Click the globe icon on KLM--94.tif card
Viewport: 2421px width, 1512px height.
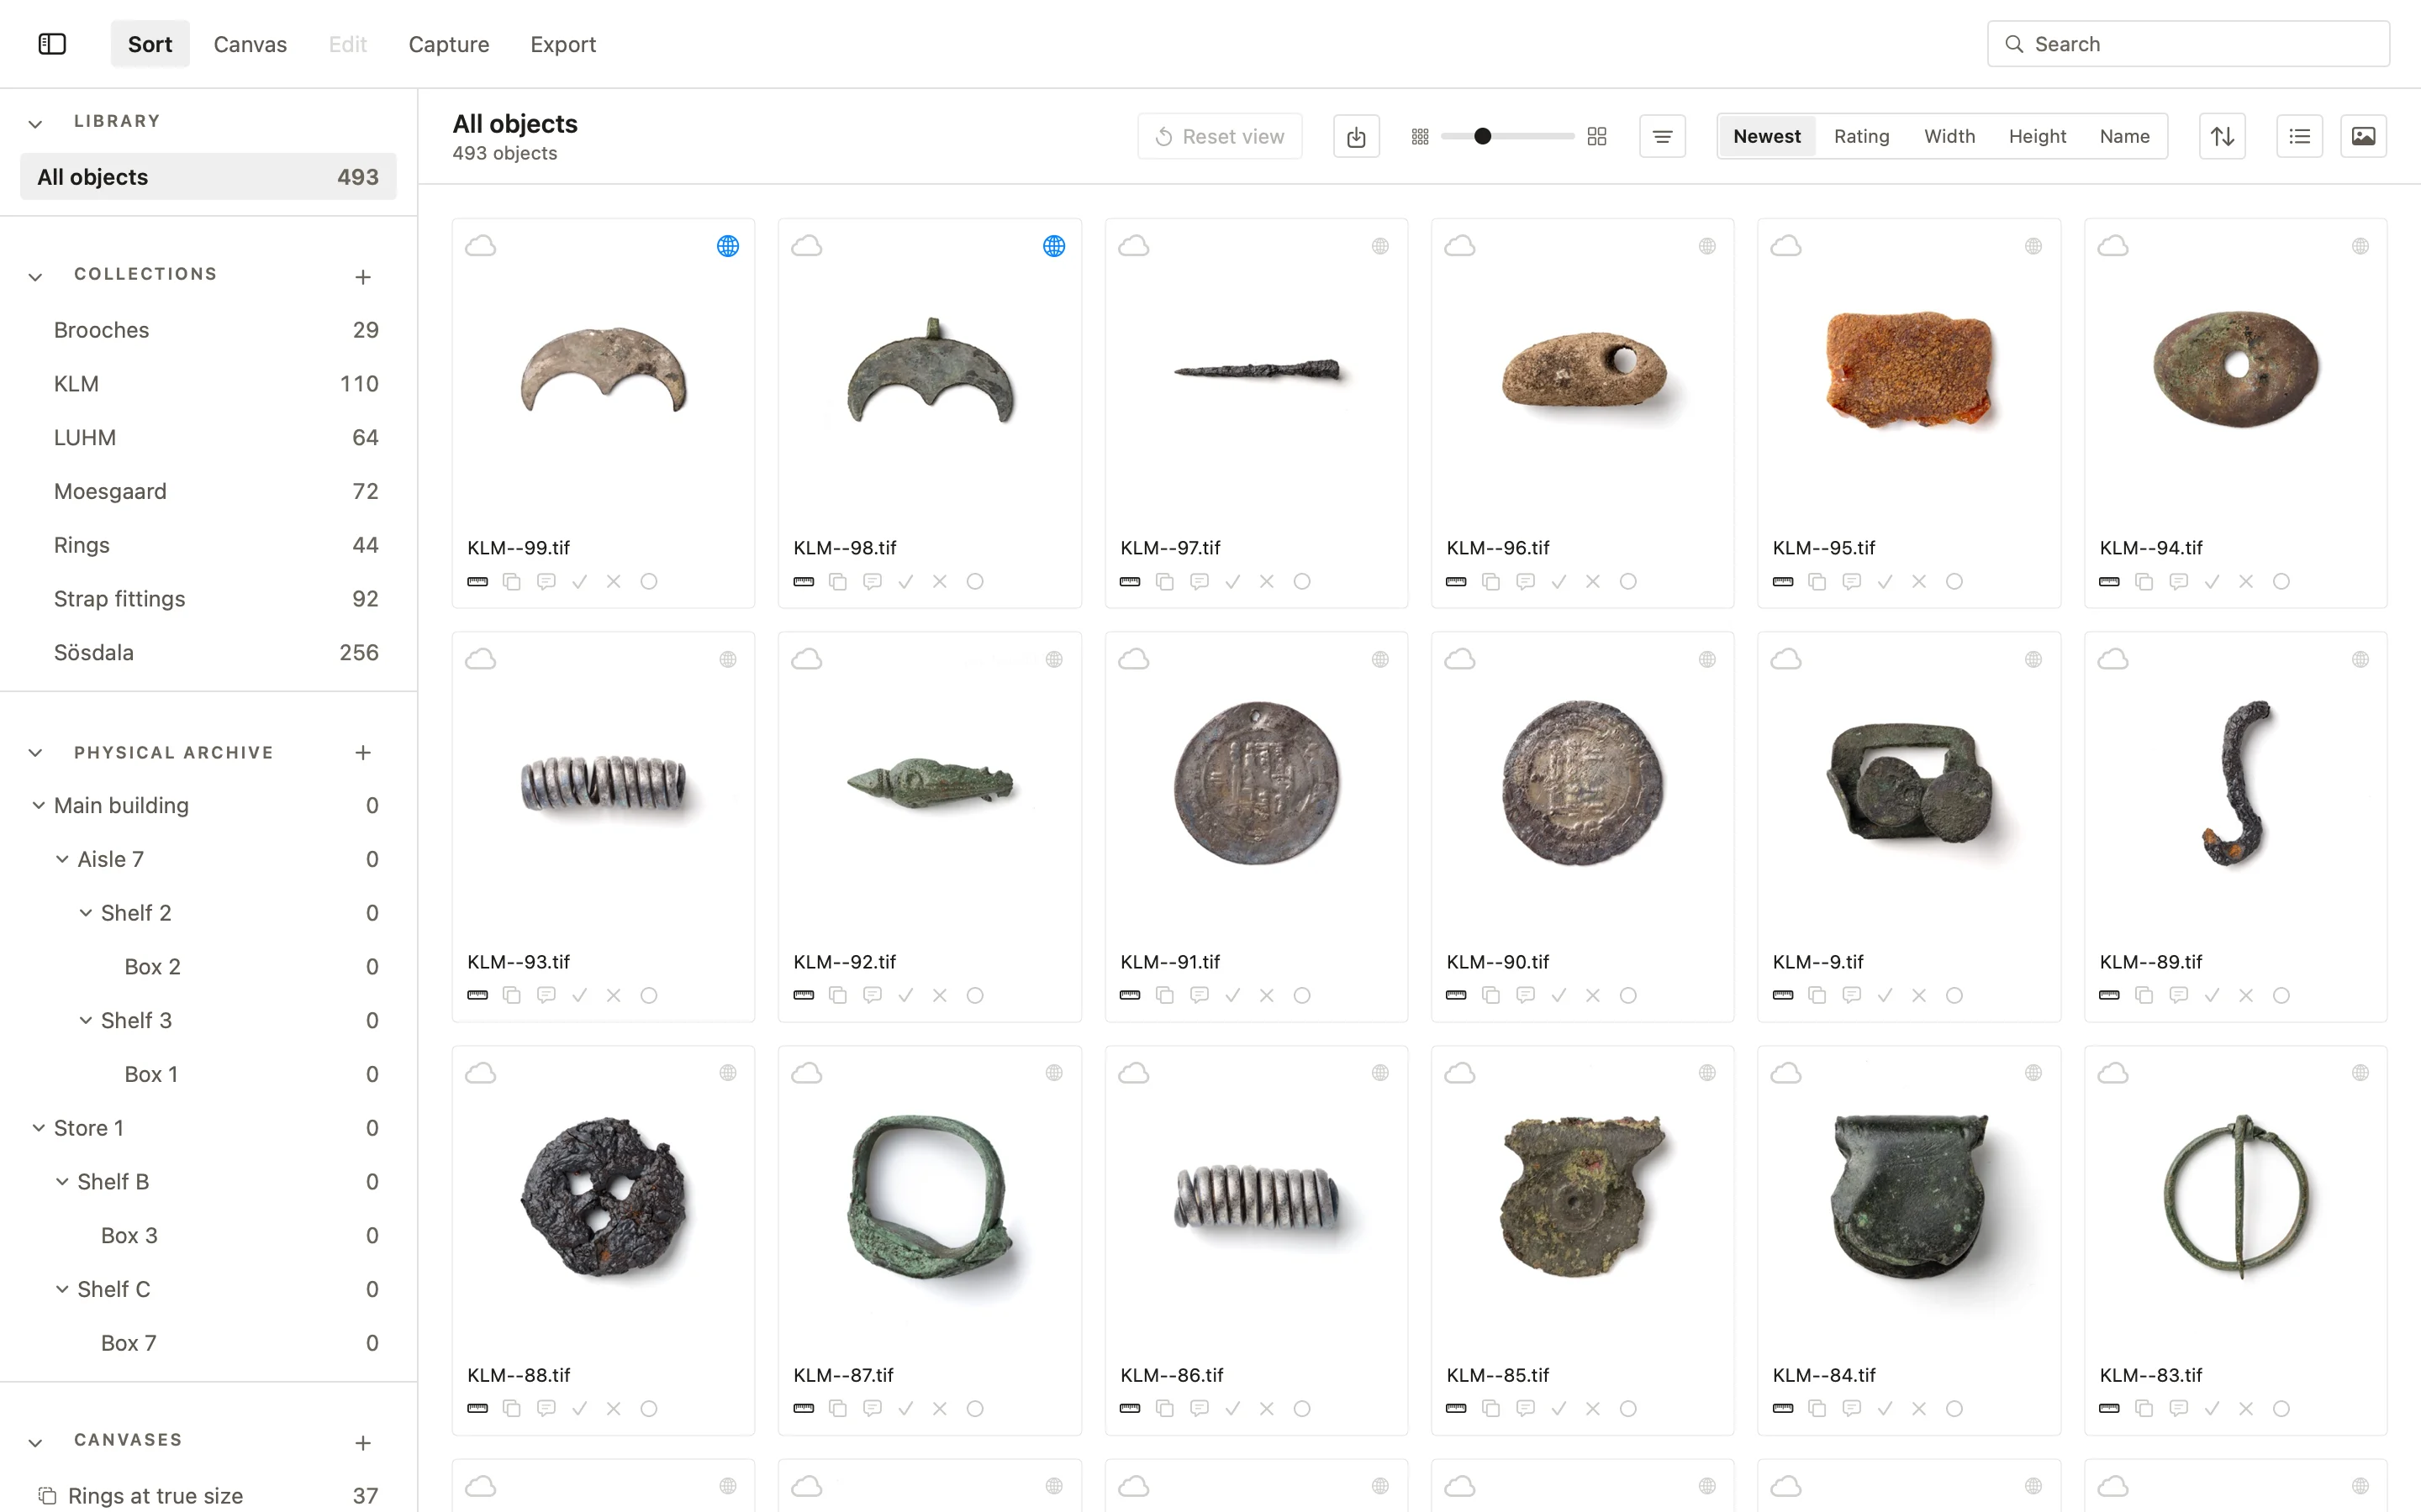(x=2360, y=246)
